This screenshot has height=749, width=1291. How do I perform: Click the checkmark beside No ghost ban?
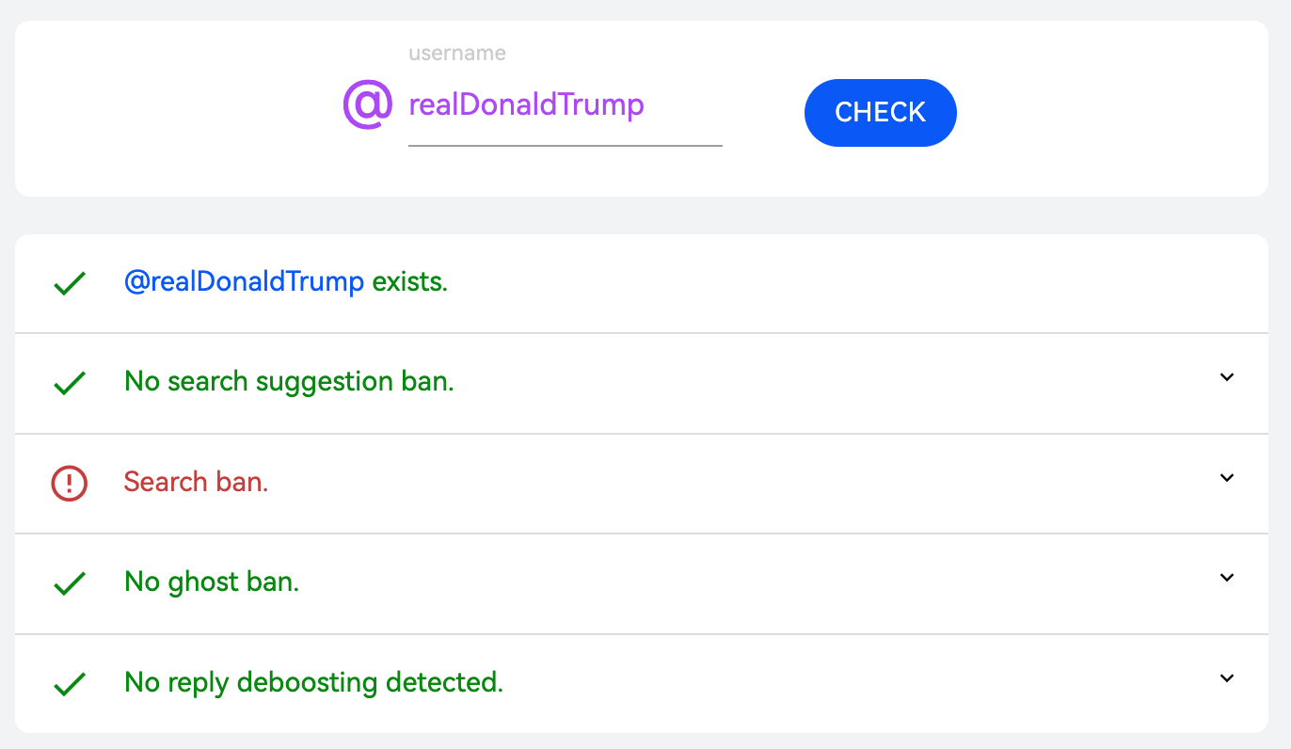pos(70,583)
